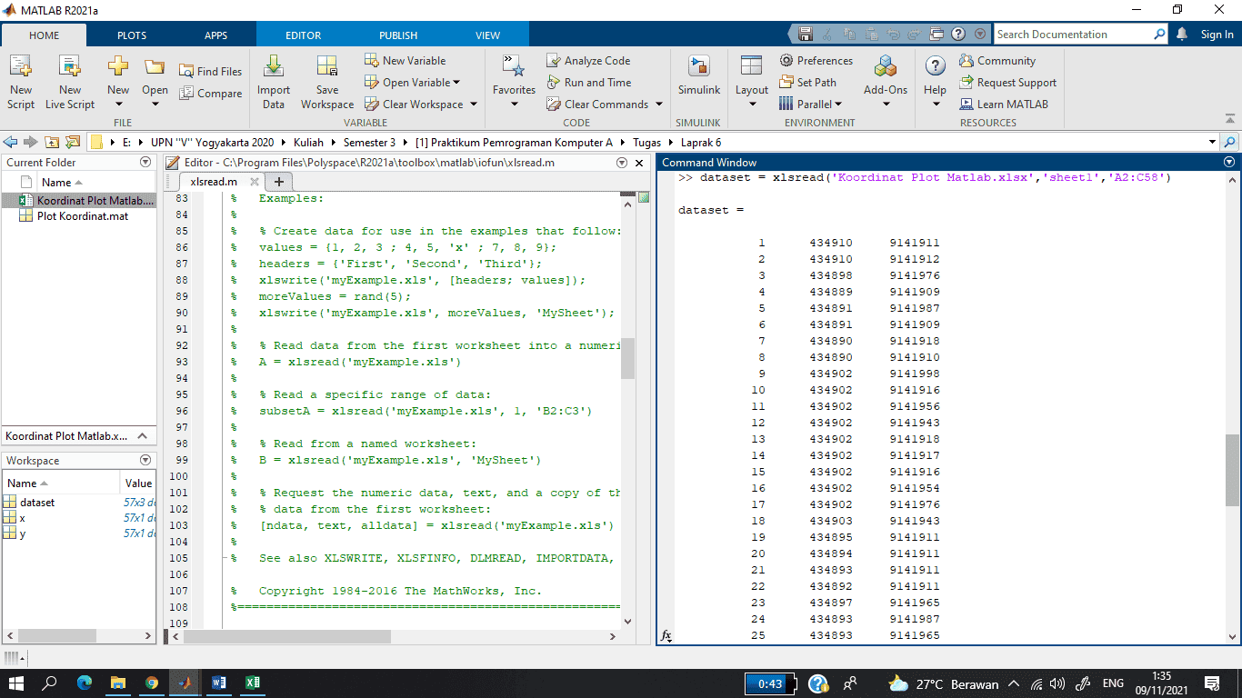The height and width of the screenshot is (698, 1242).
Task: Open the Import Data tool
Action: point(274,82)
